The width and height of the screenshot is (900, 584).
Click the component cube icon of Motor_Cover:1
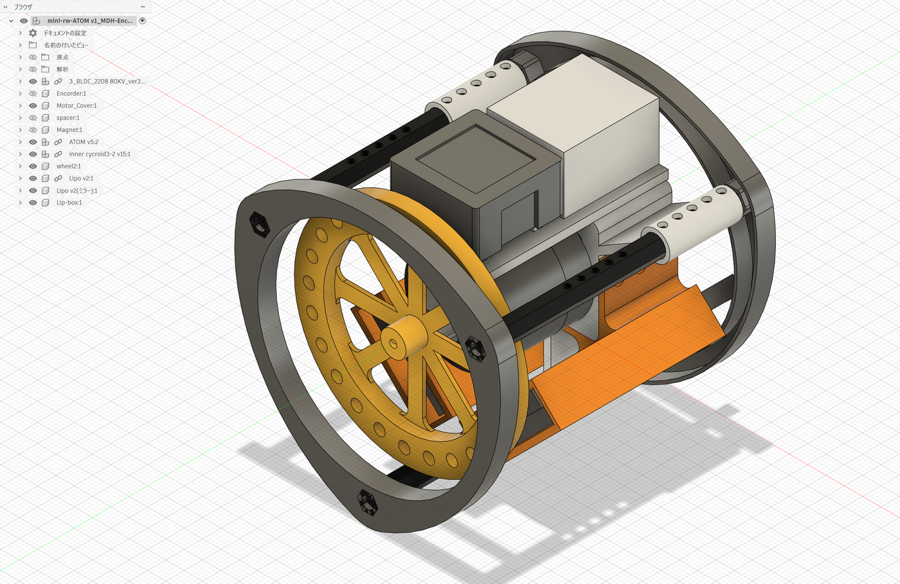pyautogui.click(x=45, y=105)
